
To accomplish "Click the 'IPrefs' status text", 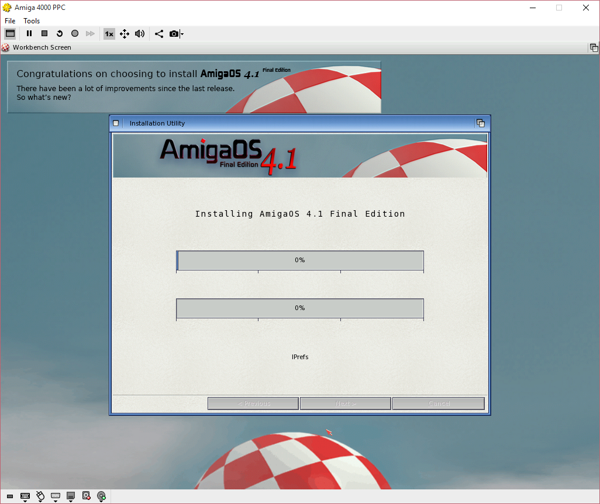I will coord(300,357).
